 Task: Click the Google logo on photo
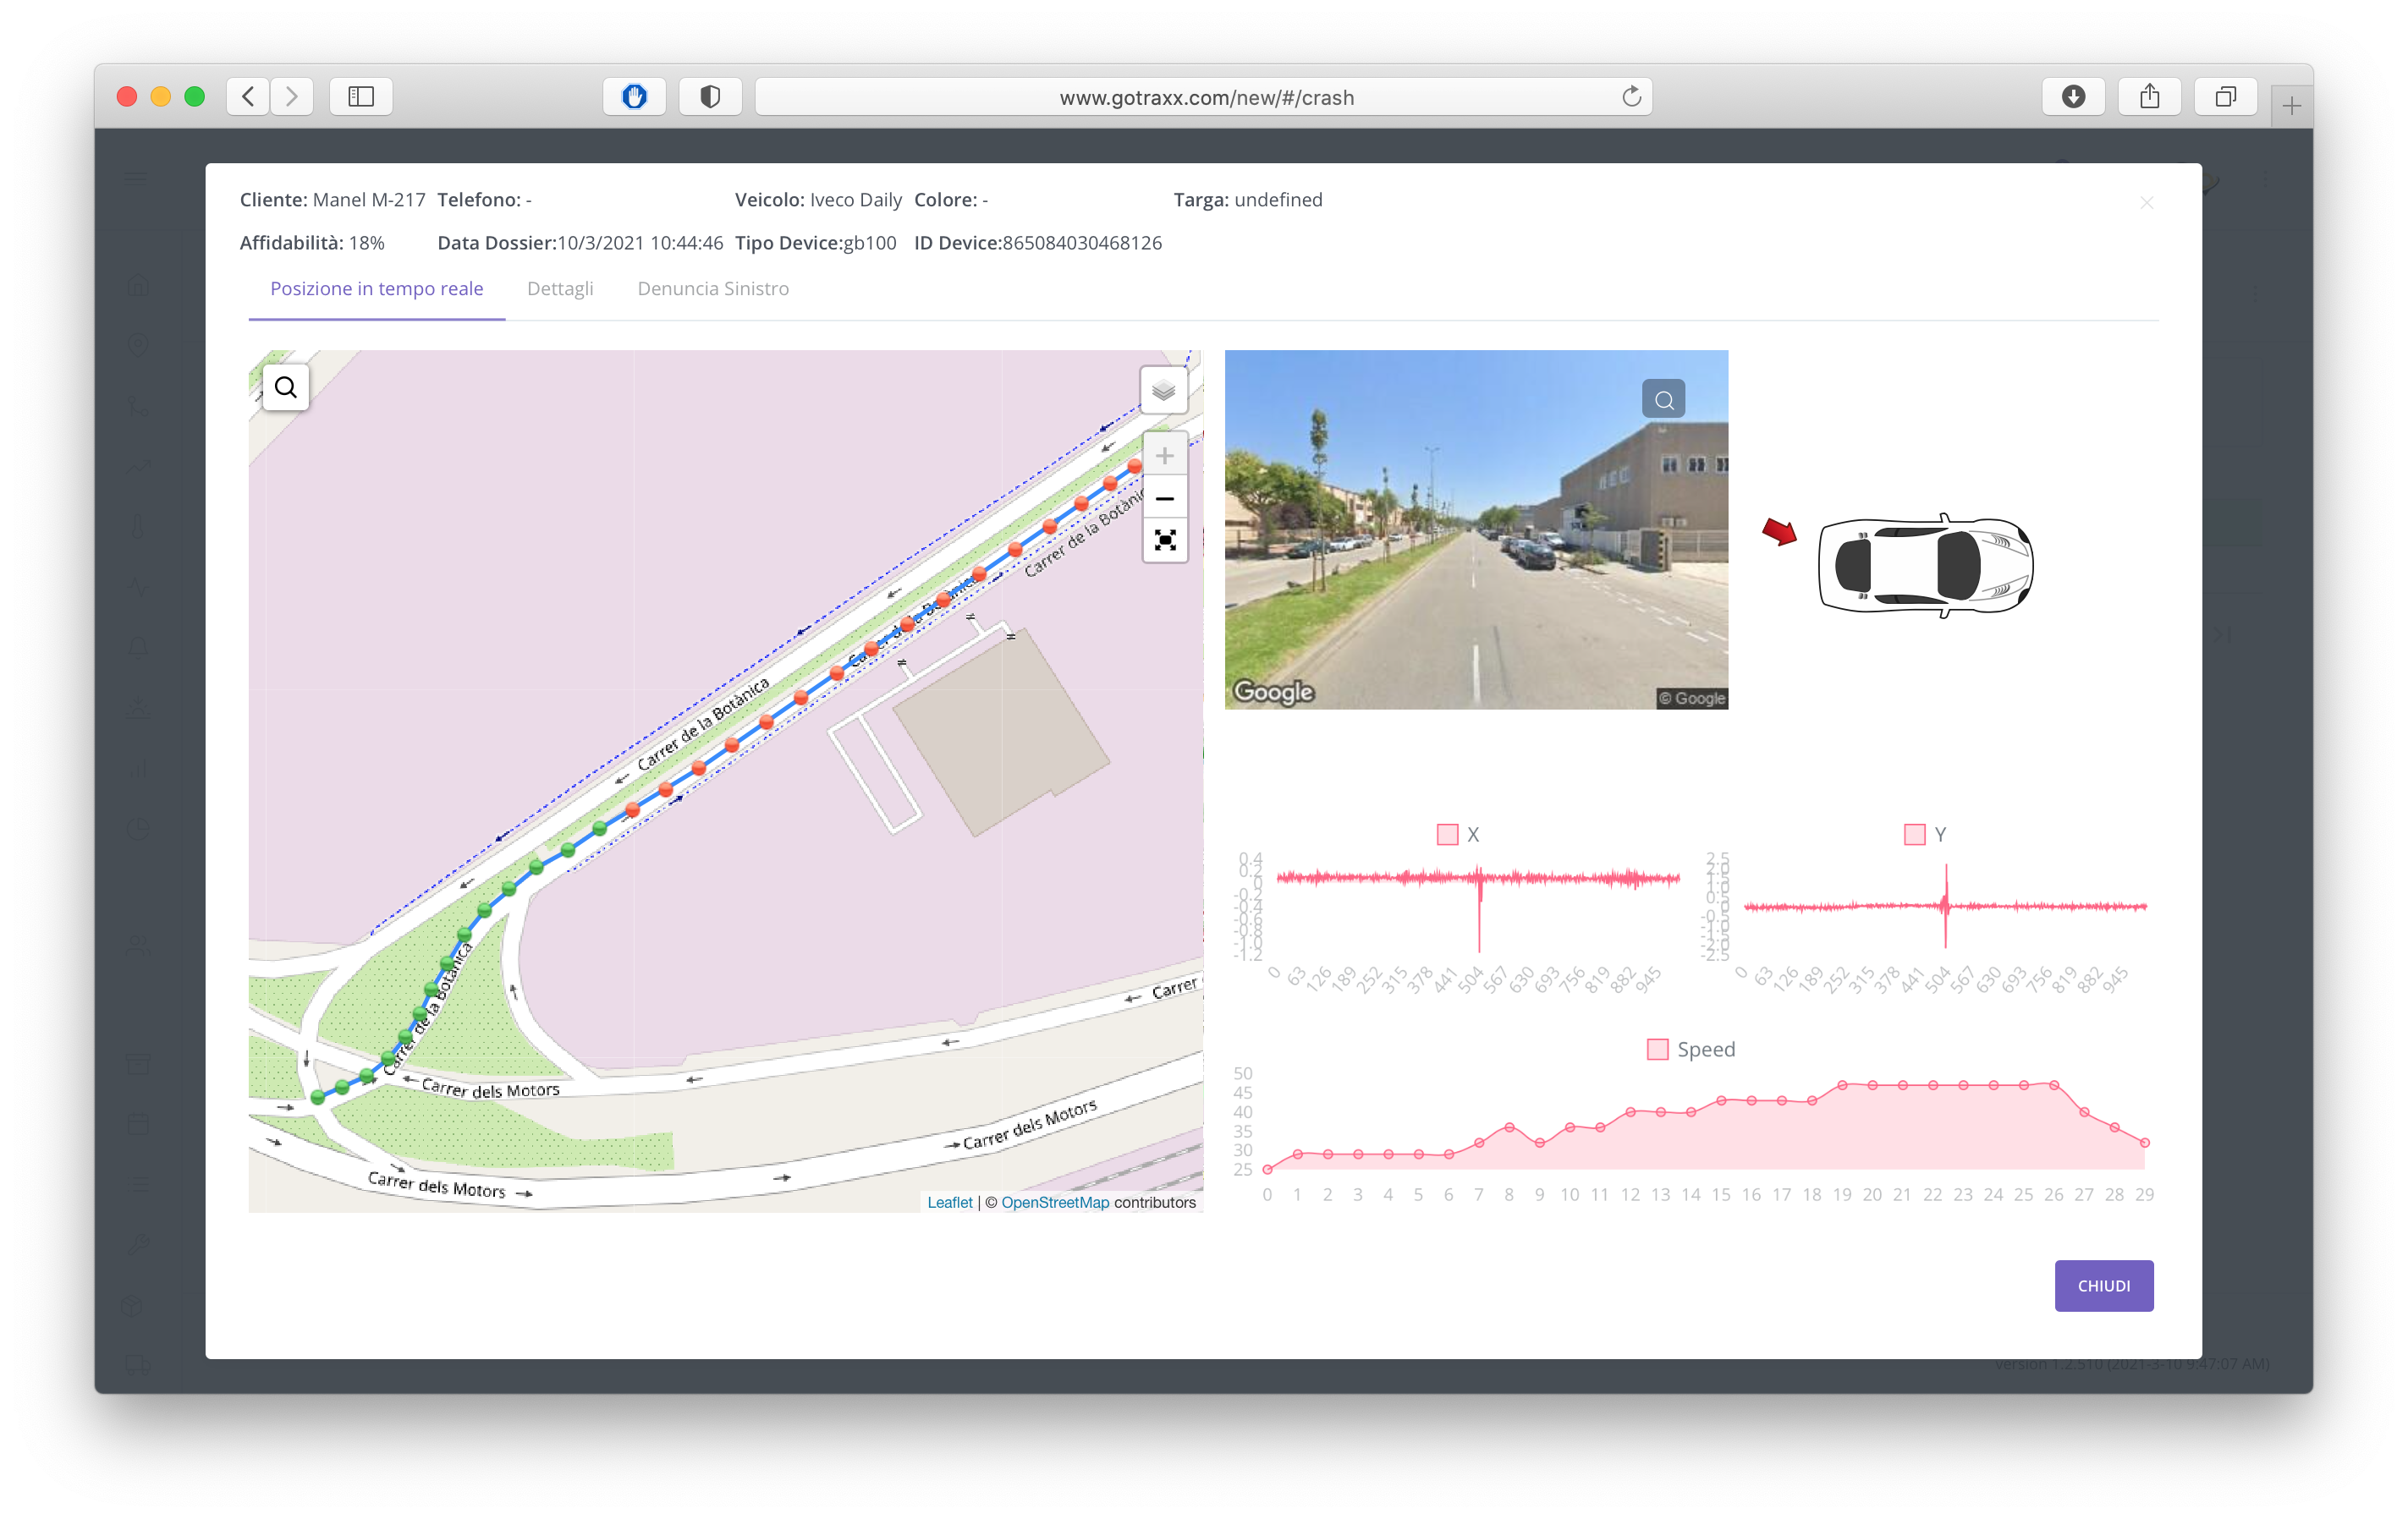point(1273,692)
